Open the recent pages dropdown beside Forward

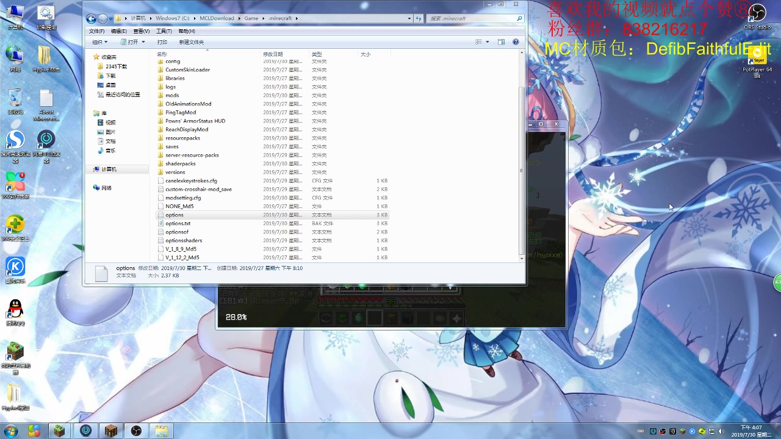pos(110,18)
